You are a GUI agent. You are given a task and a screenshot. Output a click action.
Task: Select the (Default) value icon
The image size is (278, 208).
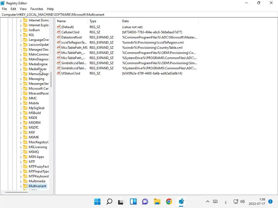tap(59, 27)
